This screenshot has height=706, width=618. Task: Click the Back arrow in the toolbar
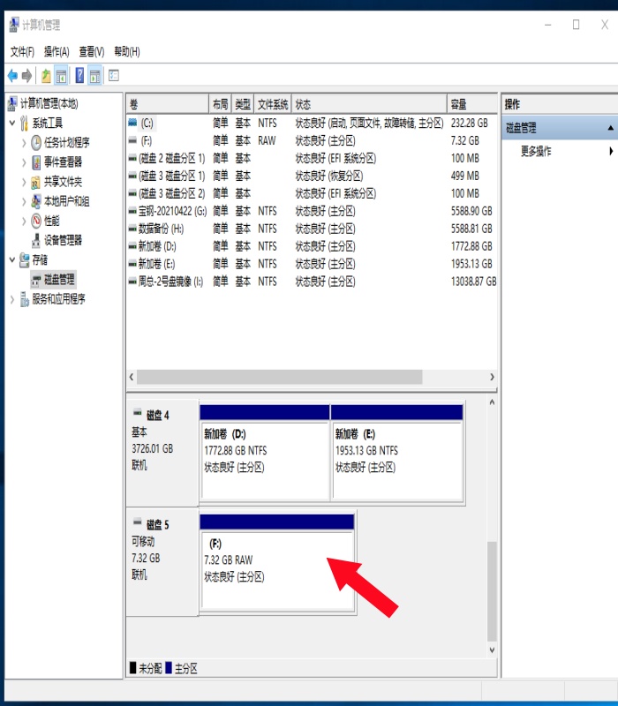(x=12, y=76)
